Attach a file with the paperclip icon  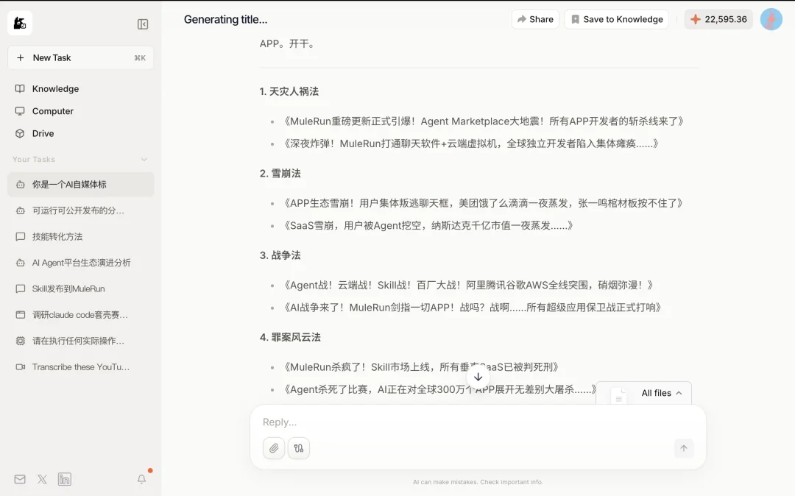[274, 447]
